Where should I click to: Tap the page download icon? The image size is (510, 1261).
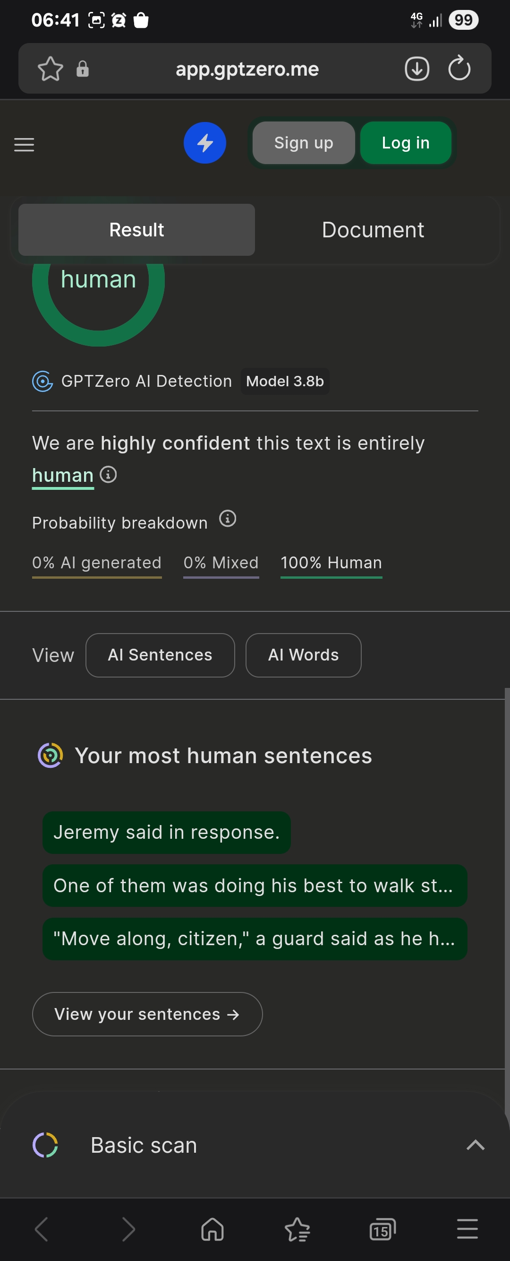click(x=416, y=69)
